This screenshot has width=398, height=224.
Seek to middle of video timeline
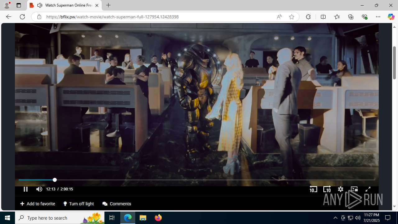coord(197,180)
